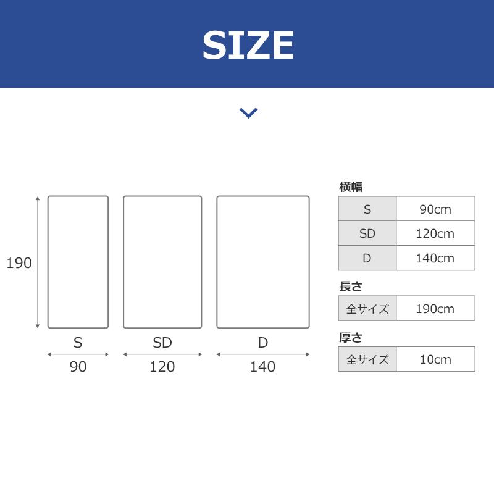Click the 横幅 table heading

pos(351,186)
